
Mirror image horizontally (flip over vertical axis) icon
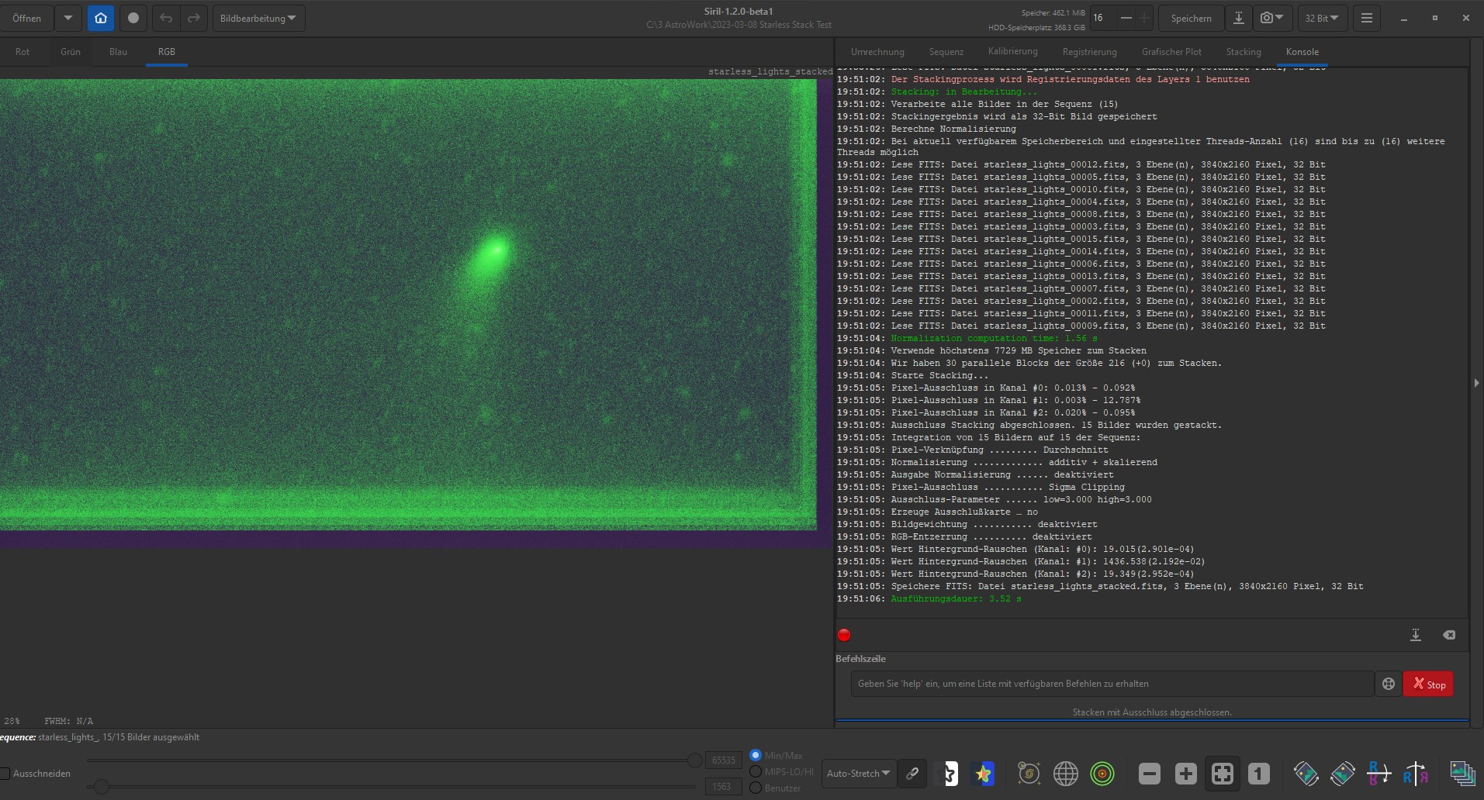[1416, 773]
